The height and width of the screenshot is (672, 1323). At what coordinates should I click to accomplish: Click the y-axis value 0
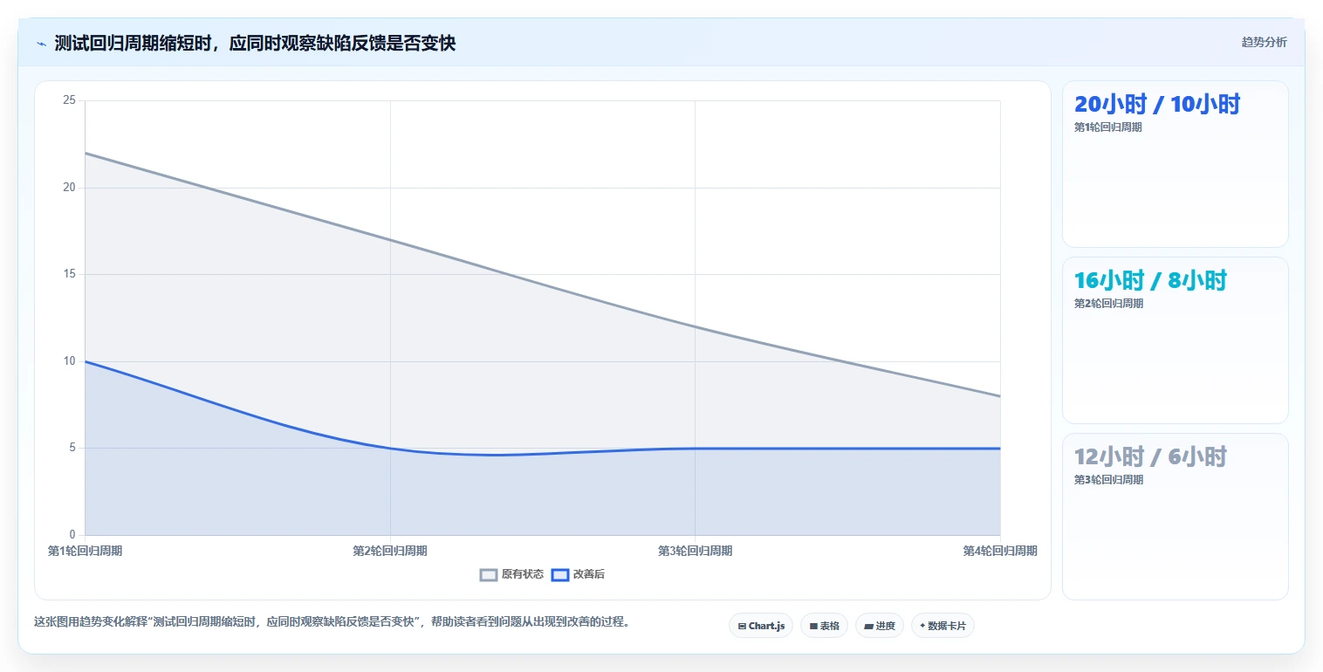[73, 535]
